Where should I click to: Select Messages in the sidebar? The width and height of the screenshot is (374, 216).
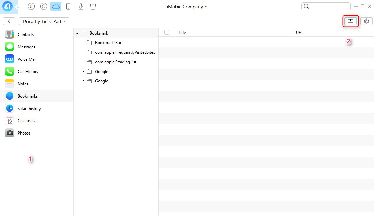click(37, 47)
